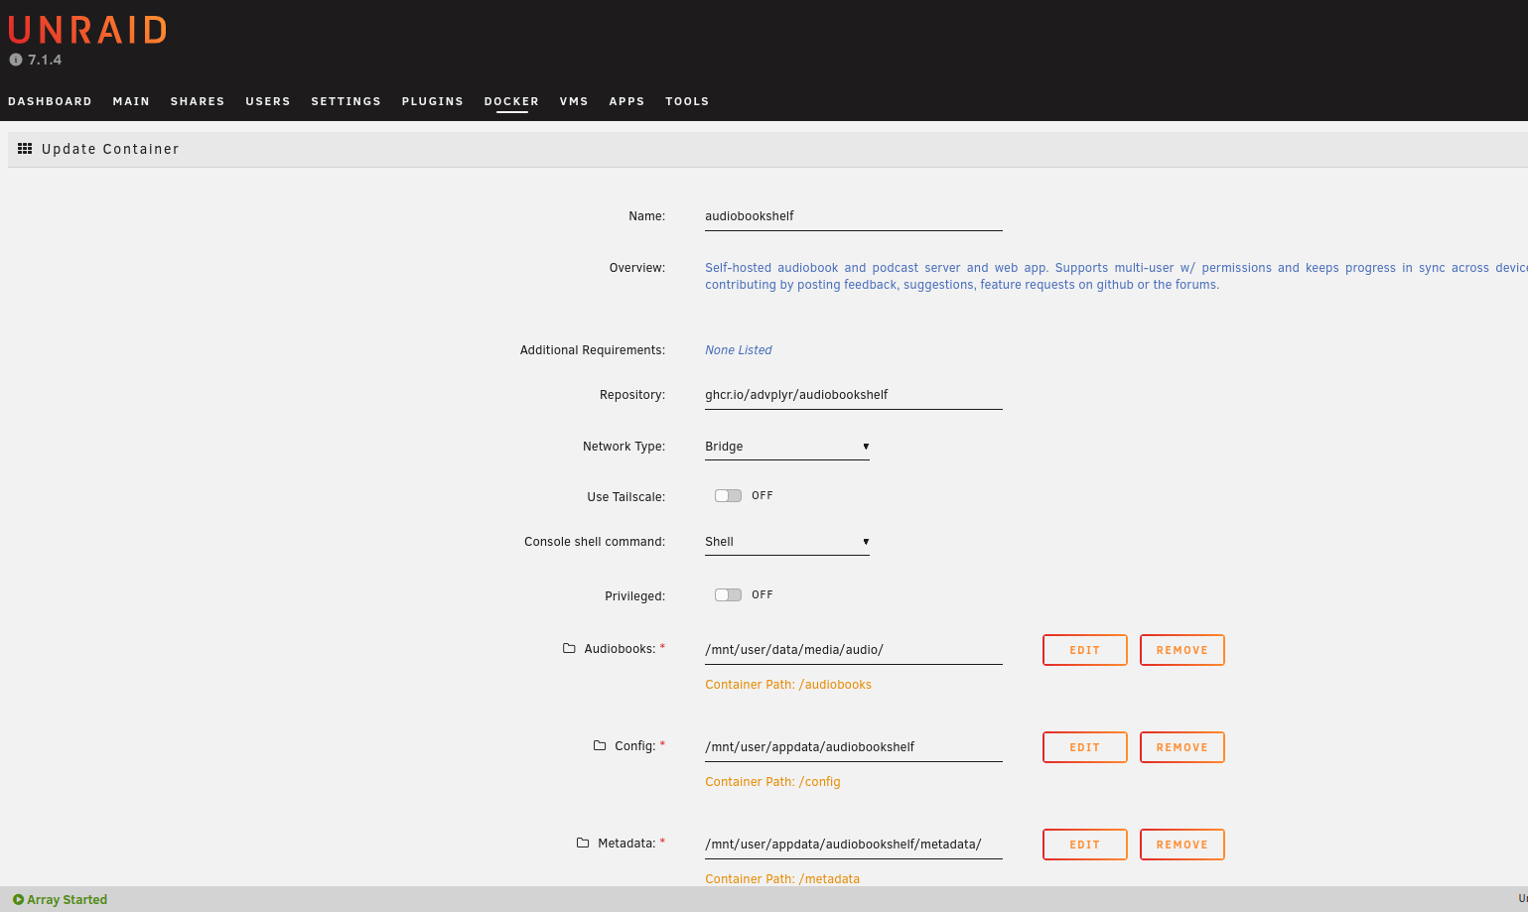Click the 7.1.4 version number
Image resolution: width=1528 pixels, height=912 pixels.
[45, 60]
